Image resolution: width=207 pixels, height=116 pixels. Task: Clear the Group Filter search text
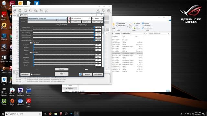[89, 18]
